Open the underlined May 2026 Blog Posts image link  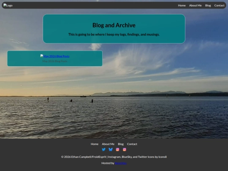(x=55, y=56)
